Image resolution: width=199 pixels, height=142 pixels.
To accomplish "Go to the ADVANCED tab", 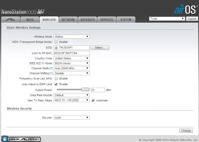I will [x=88, y=20].
